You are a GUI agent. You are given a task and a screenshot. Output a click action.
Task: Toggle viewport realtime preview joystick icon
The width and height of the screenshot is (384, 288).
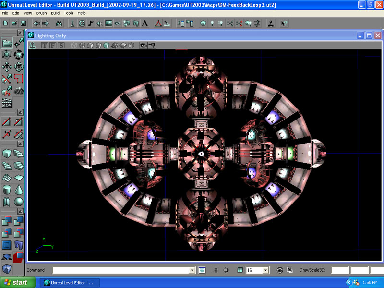tap(33, 46)
